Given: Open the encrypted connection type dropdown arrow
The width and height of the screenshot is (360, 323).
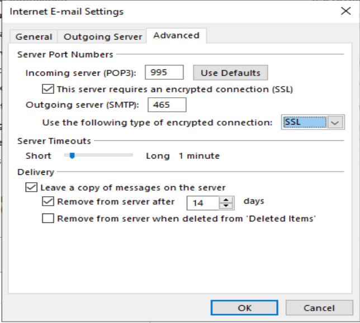Looking at the screenshot, I should (x=335, y=122).
